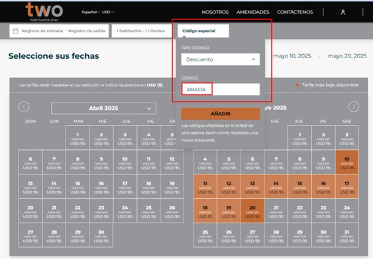Viewport: 373px width, 259px height.
Task: Select May 31 in the calendar
Action: pyautogui.click(x=347, y=235)
